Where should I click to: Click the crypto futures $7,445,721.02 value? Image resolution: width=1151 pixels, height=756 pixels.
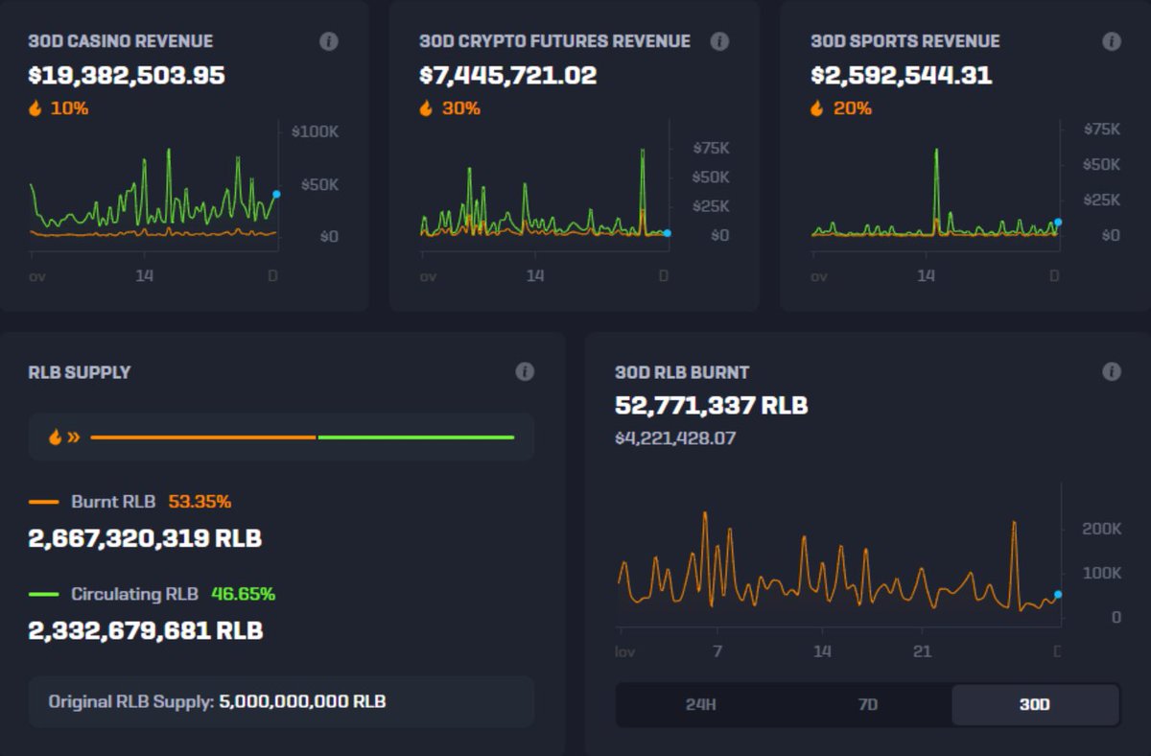coord(508,75)
